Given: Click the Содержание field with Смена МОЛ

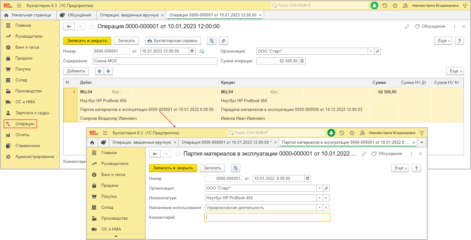Looking at the screenshot, I should click(155, 61).
